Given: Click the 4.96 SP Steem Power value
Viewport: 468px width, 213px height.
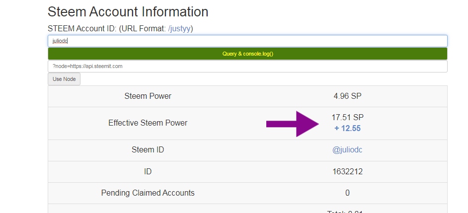Looking at the screenshot, I should tap(347, 96).
